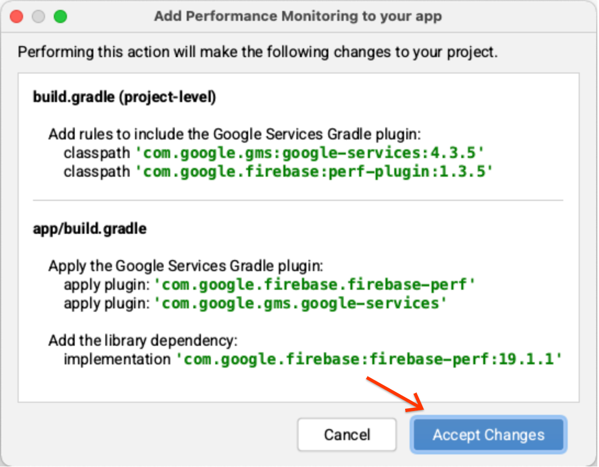Click the red arrow pointing to Accept Changes
Viewport: 599px width, 467px height.
tap(395, 393)
